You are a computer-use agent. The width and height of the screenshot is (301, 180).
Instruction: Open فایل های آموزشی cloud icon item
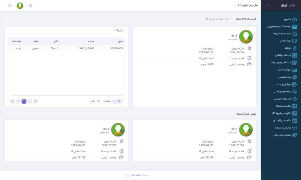tap(294, 99)
